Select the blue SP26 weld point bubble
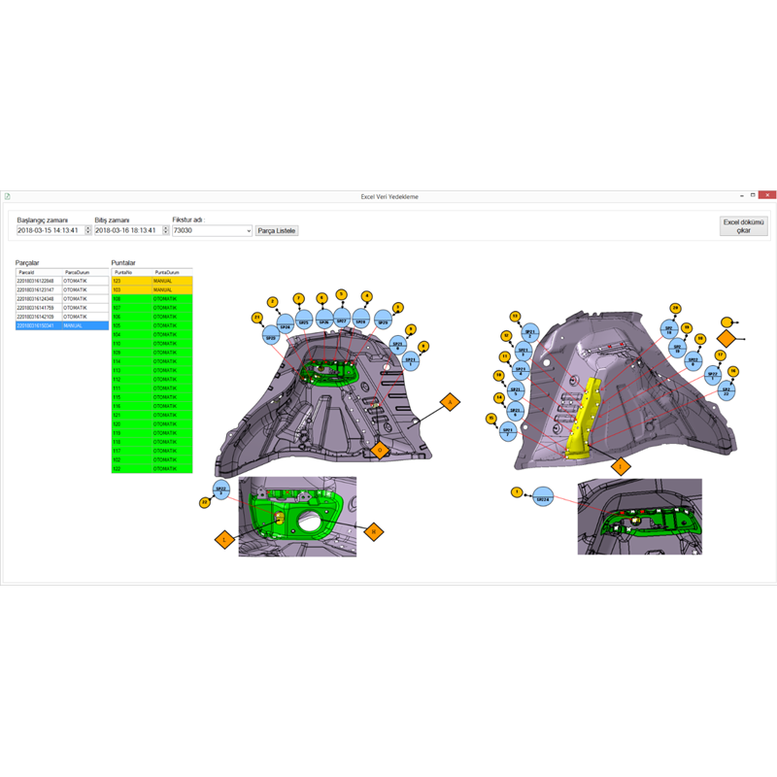This screenshot has height=777, width=777. tap(324, 320)
